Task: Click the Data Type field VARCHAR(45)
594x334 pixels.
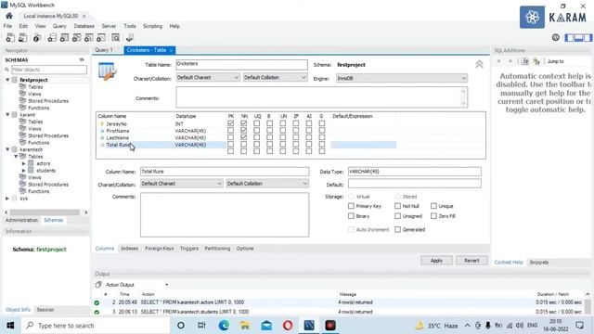Action: pos(415,172)
